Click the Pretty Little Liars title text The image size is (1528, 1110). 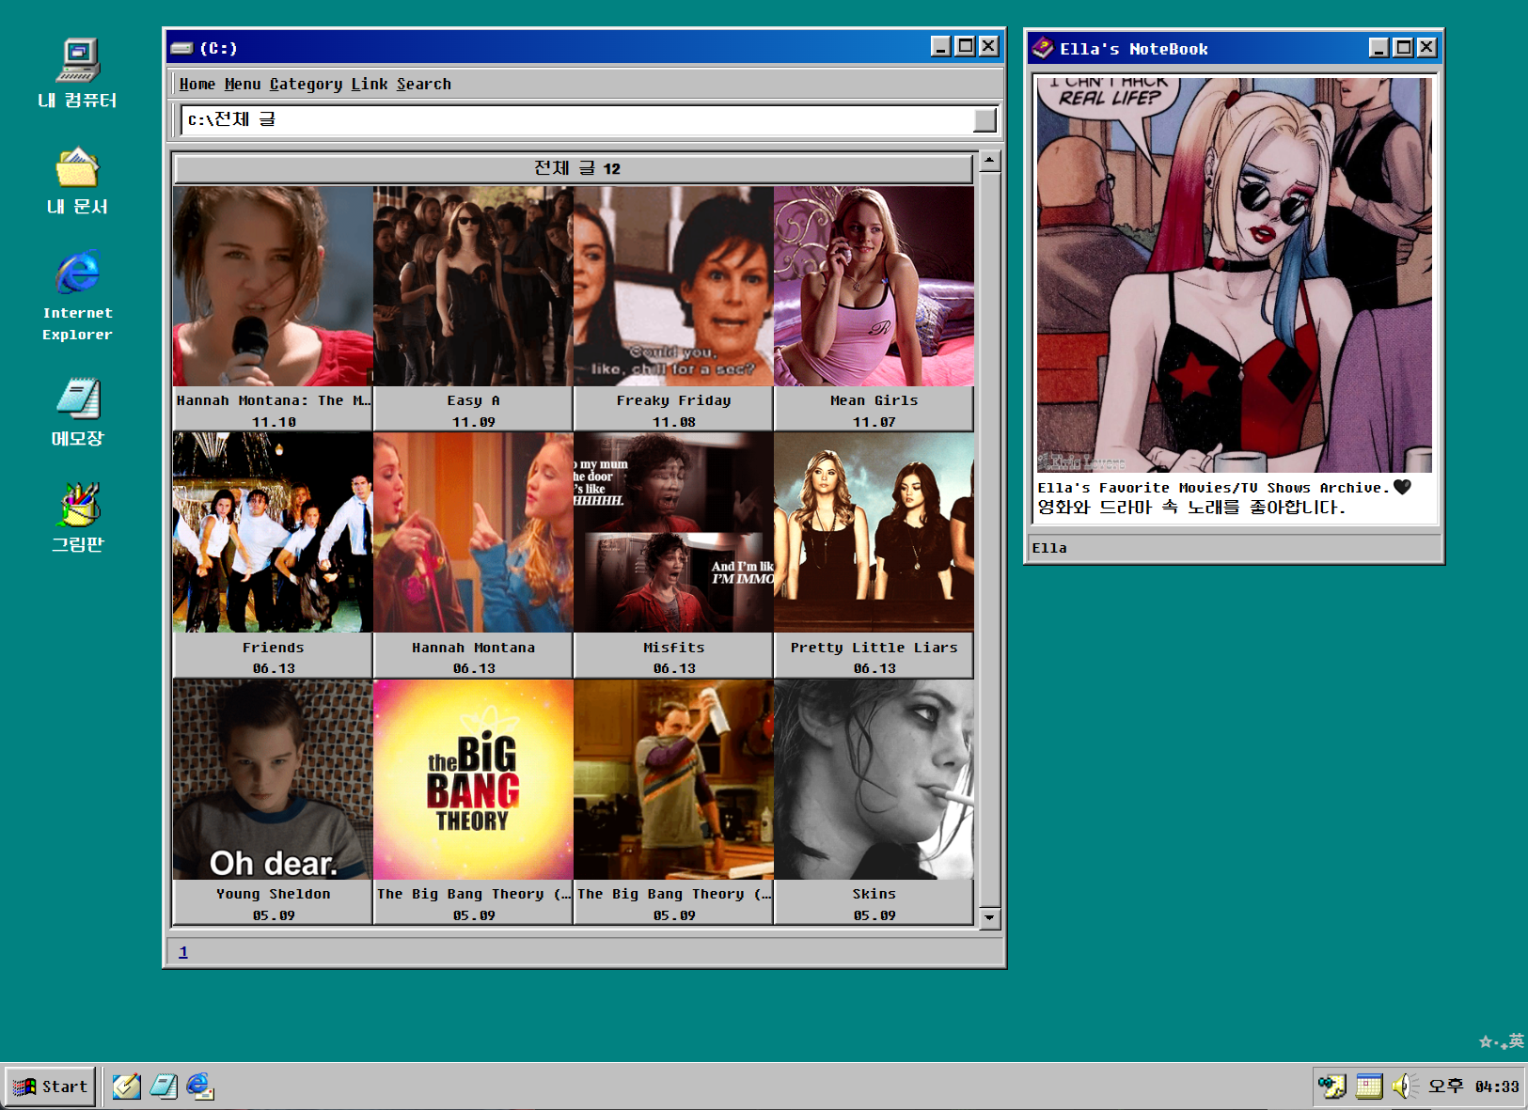point(874,648)
